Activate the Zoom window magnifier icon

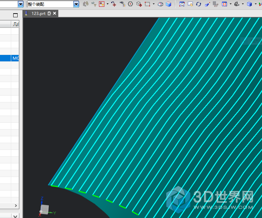182,4
